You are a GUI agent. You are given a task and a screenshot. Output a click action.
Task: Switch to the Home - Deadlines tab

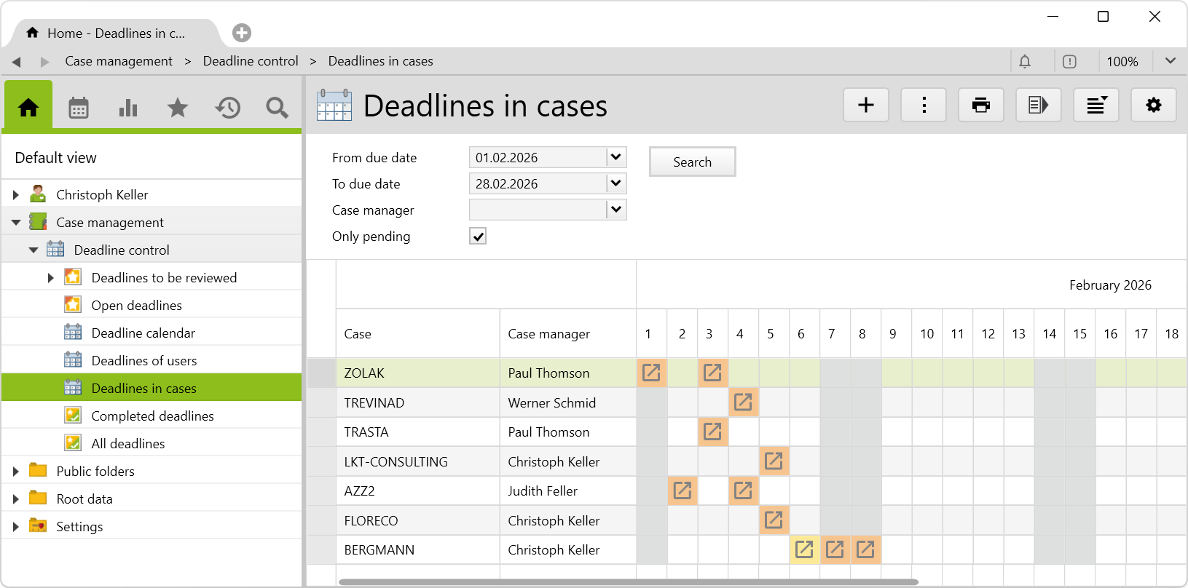click(115, 33)
